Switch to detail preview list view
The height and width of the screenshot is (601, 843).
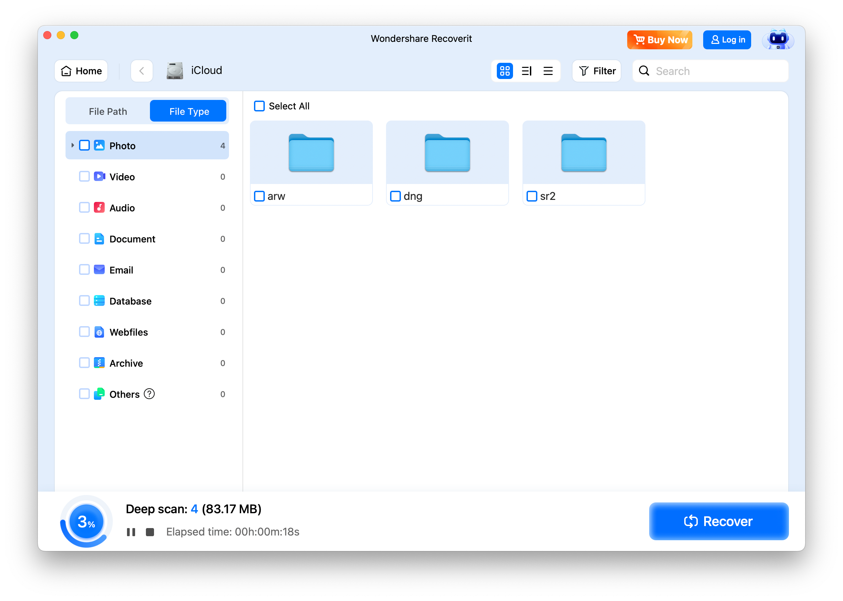527,71
